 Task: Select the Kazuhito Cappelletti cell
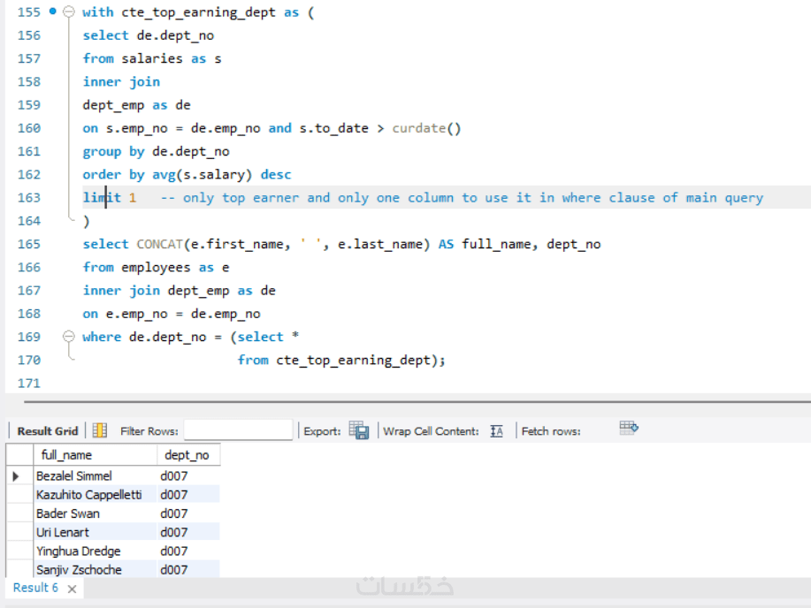96,495
